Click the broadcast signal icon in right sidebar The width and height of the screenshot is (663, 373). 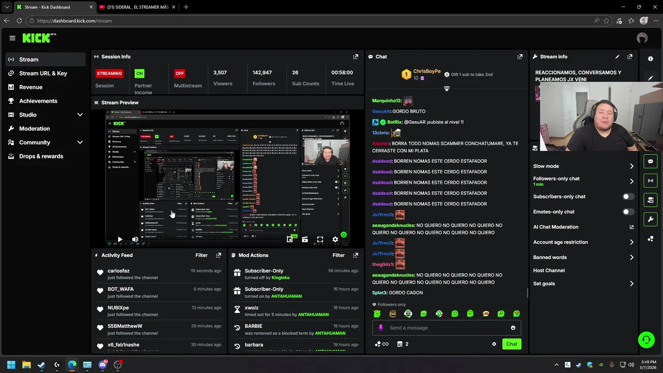pyautogui.click(x=651, y=181)
